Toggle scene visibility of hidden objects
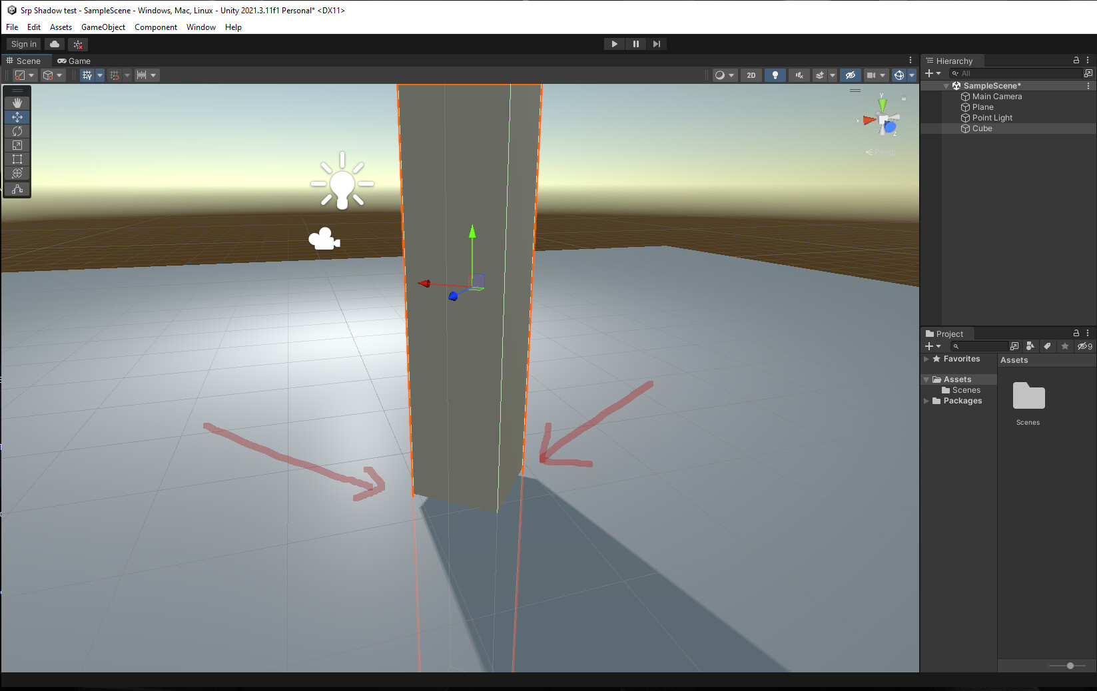This screenshot has height=691, width=1097. click(x=851, y=75)
